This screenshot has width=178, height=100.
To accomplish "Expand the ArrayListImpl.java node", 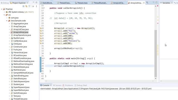I will click(9, 32).
